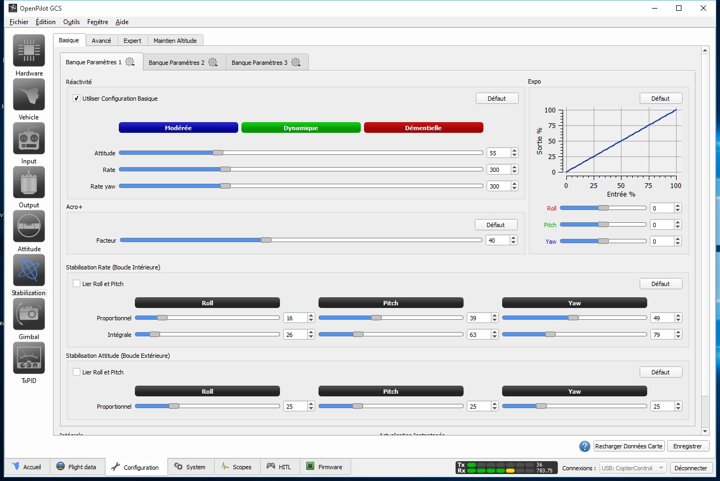This screenshot has height=481, width=720.
Task: Increase the Attitude reactivity value spinner
Action: (514, 151)
